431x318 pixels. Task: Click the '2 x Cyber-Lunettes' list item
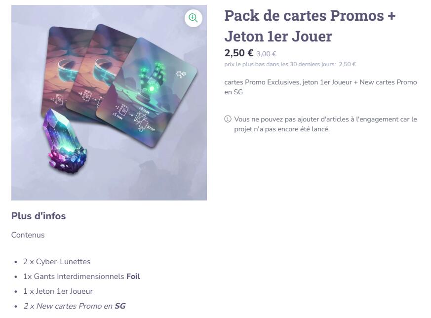coord(57,262)
